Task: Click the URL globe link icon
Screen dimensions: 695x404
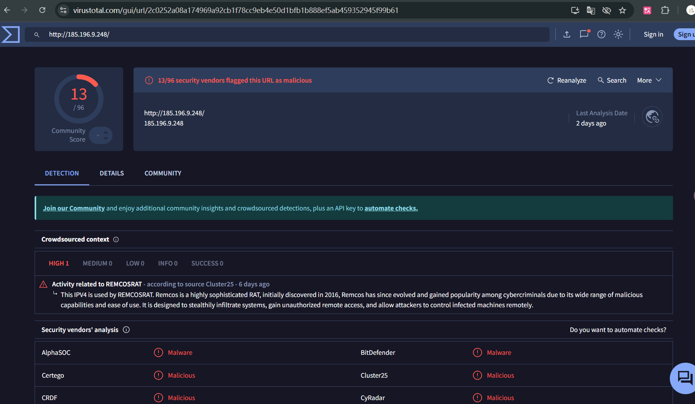Action: tap(652, 117)
